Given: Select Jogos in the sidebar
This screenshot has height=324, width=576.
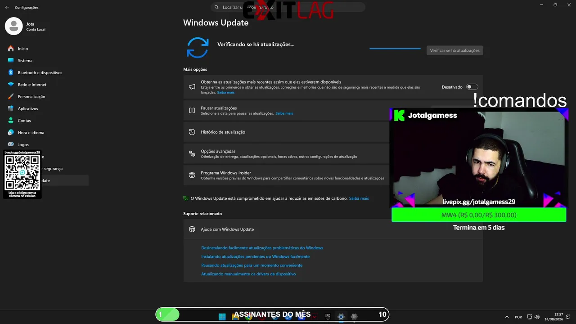Looking at the screenshot, I should (x=23, y=145).
